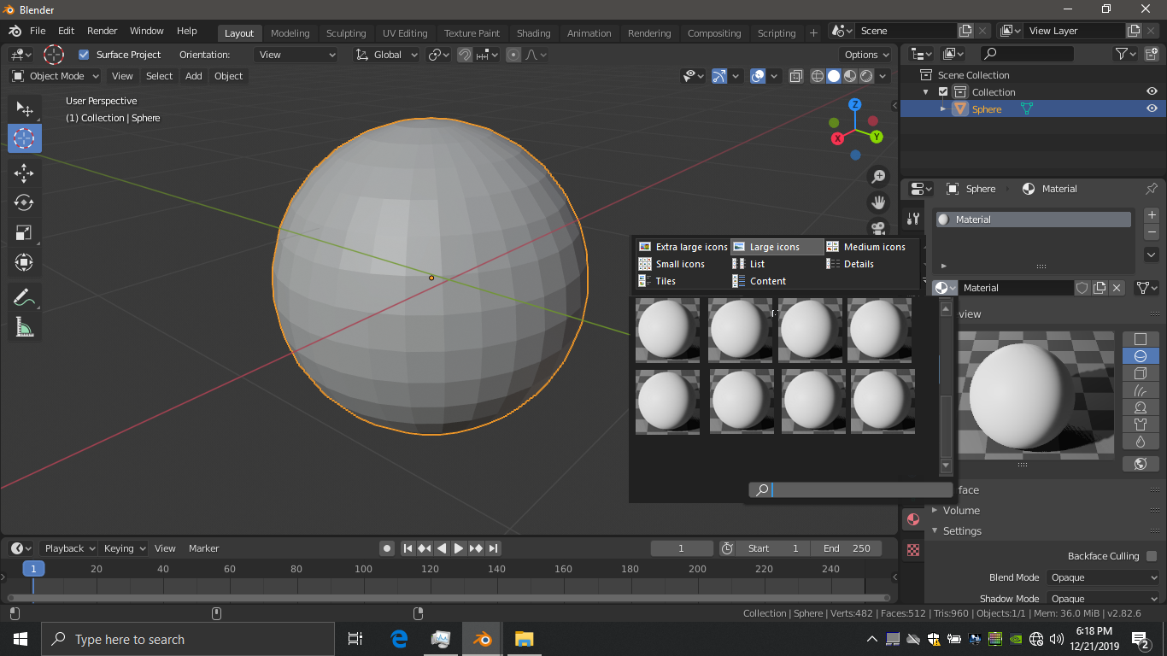Viewport: 1167px width, 656px height.
Task: Select the fluid drop preview icon
Action: point(1141,442)
